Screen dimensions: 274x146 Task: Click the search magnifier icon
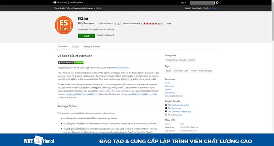(217, 3)
